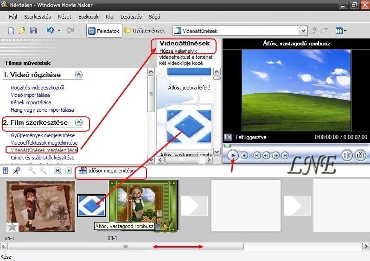Open the Nézet menu

[x=64, y=17]
